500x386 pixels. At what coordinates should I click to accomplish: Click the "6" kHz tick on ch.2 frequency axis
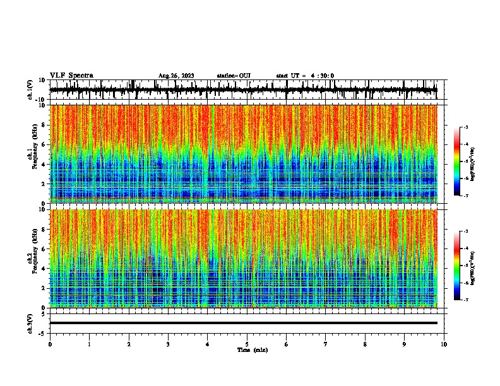(44, 249)
